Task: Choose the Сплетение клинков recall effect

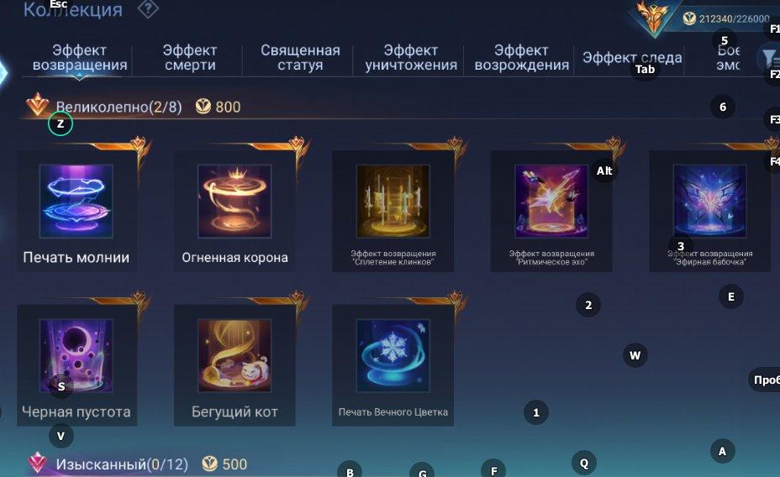Action: tap(393, 202)
